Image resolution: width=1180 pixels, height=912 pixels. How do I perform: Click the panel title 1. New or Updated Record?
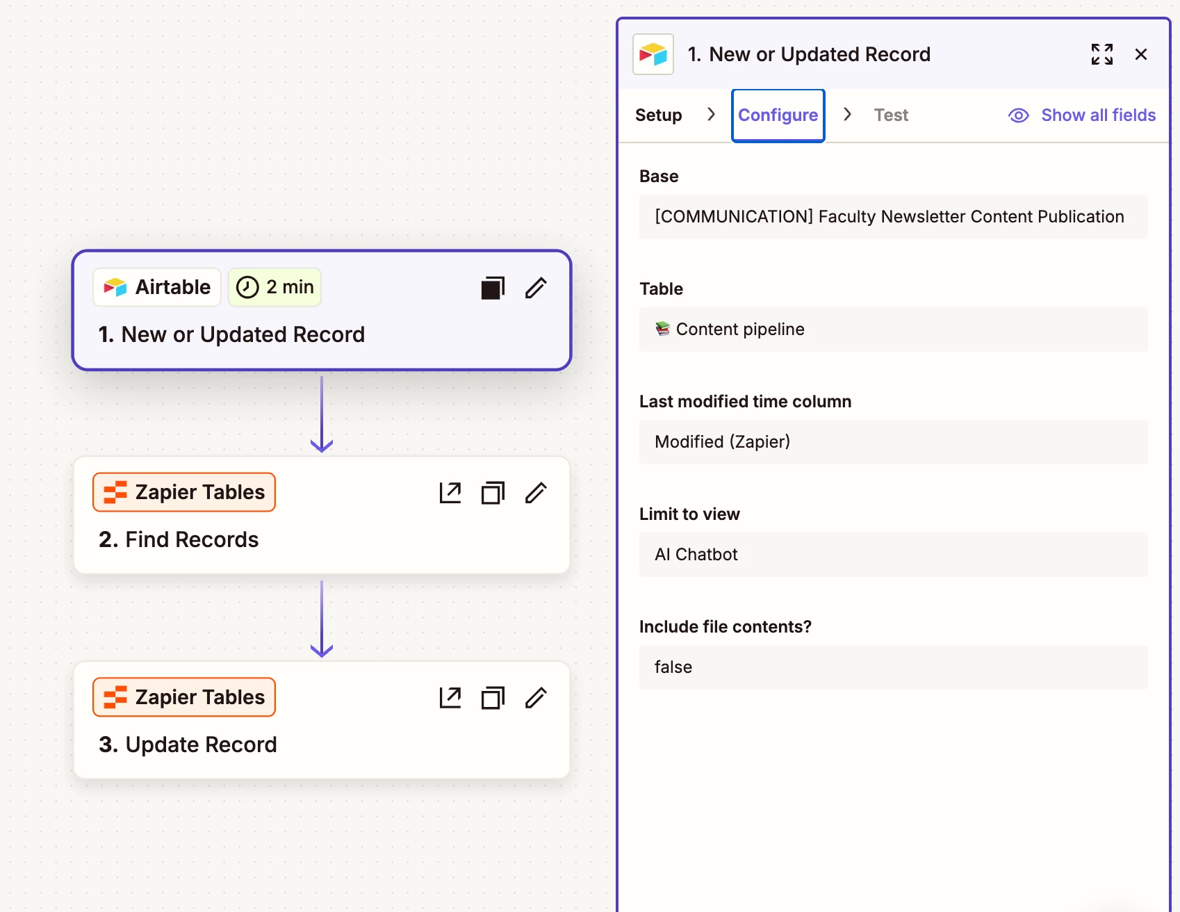click(809, 54)
